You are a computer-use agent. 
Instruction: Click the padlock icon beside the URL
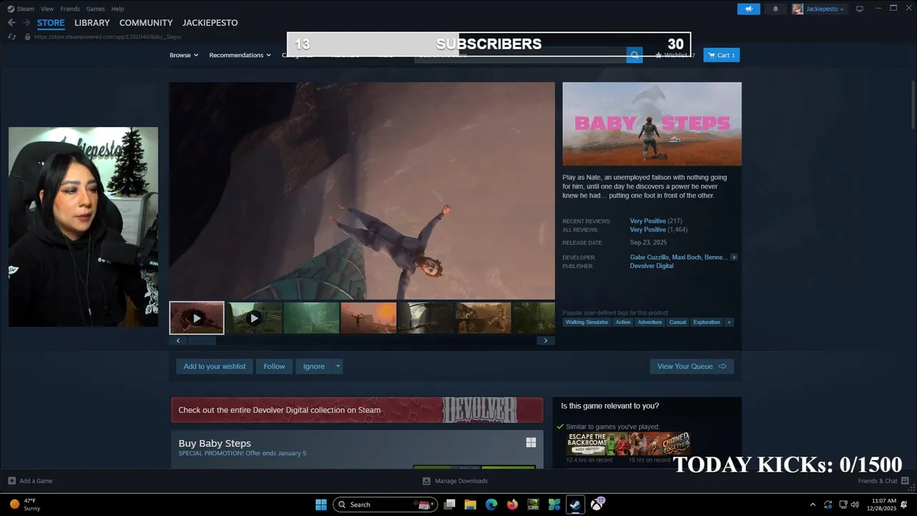pyautogui.click(x=28, y=37)
